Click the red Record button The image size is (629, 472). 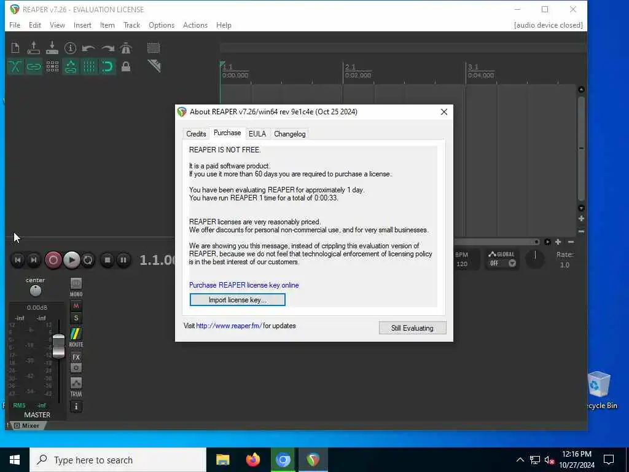point(53,260)
